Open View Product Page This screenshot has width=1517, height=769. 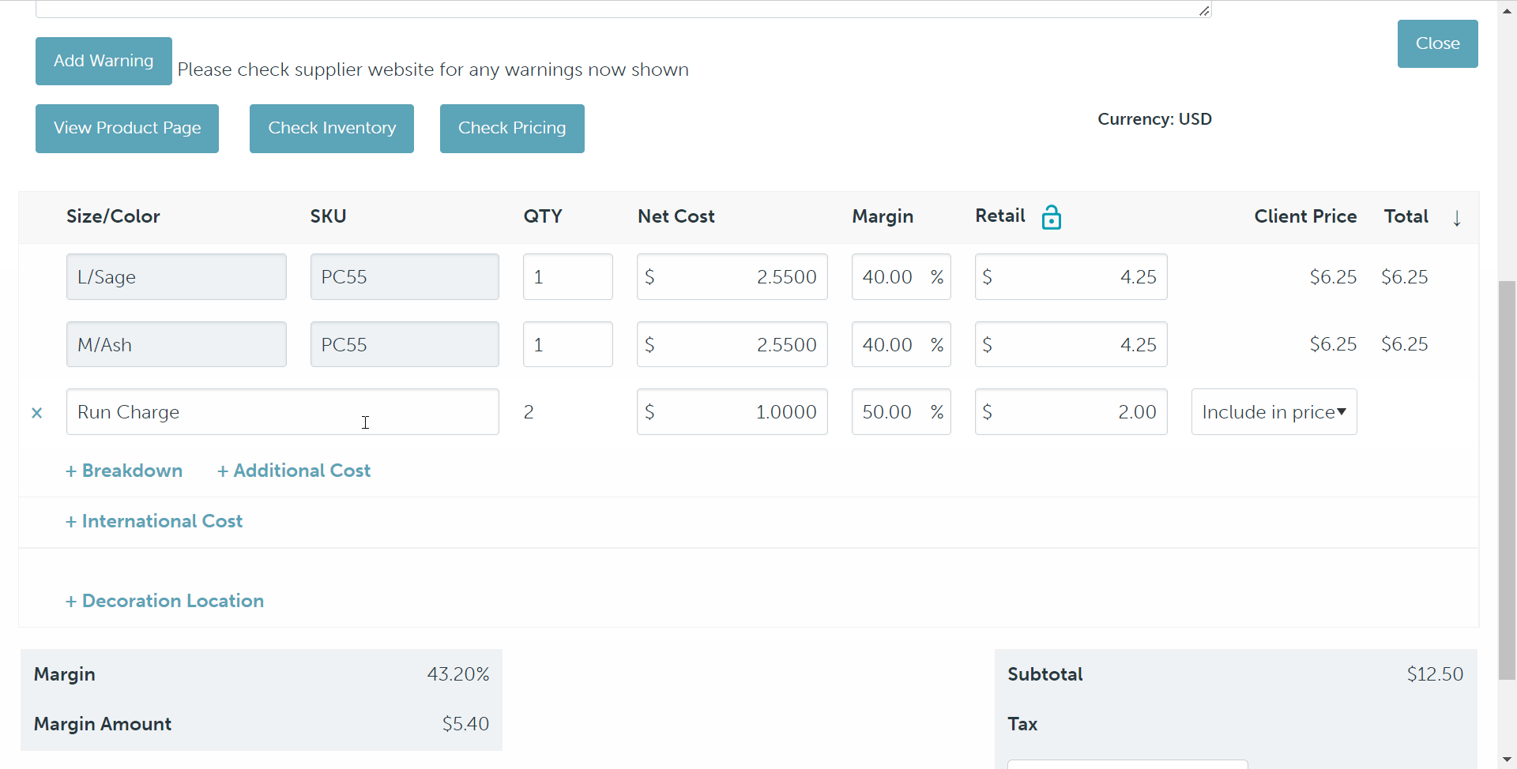tap(127, 129)
